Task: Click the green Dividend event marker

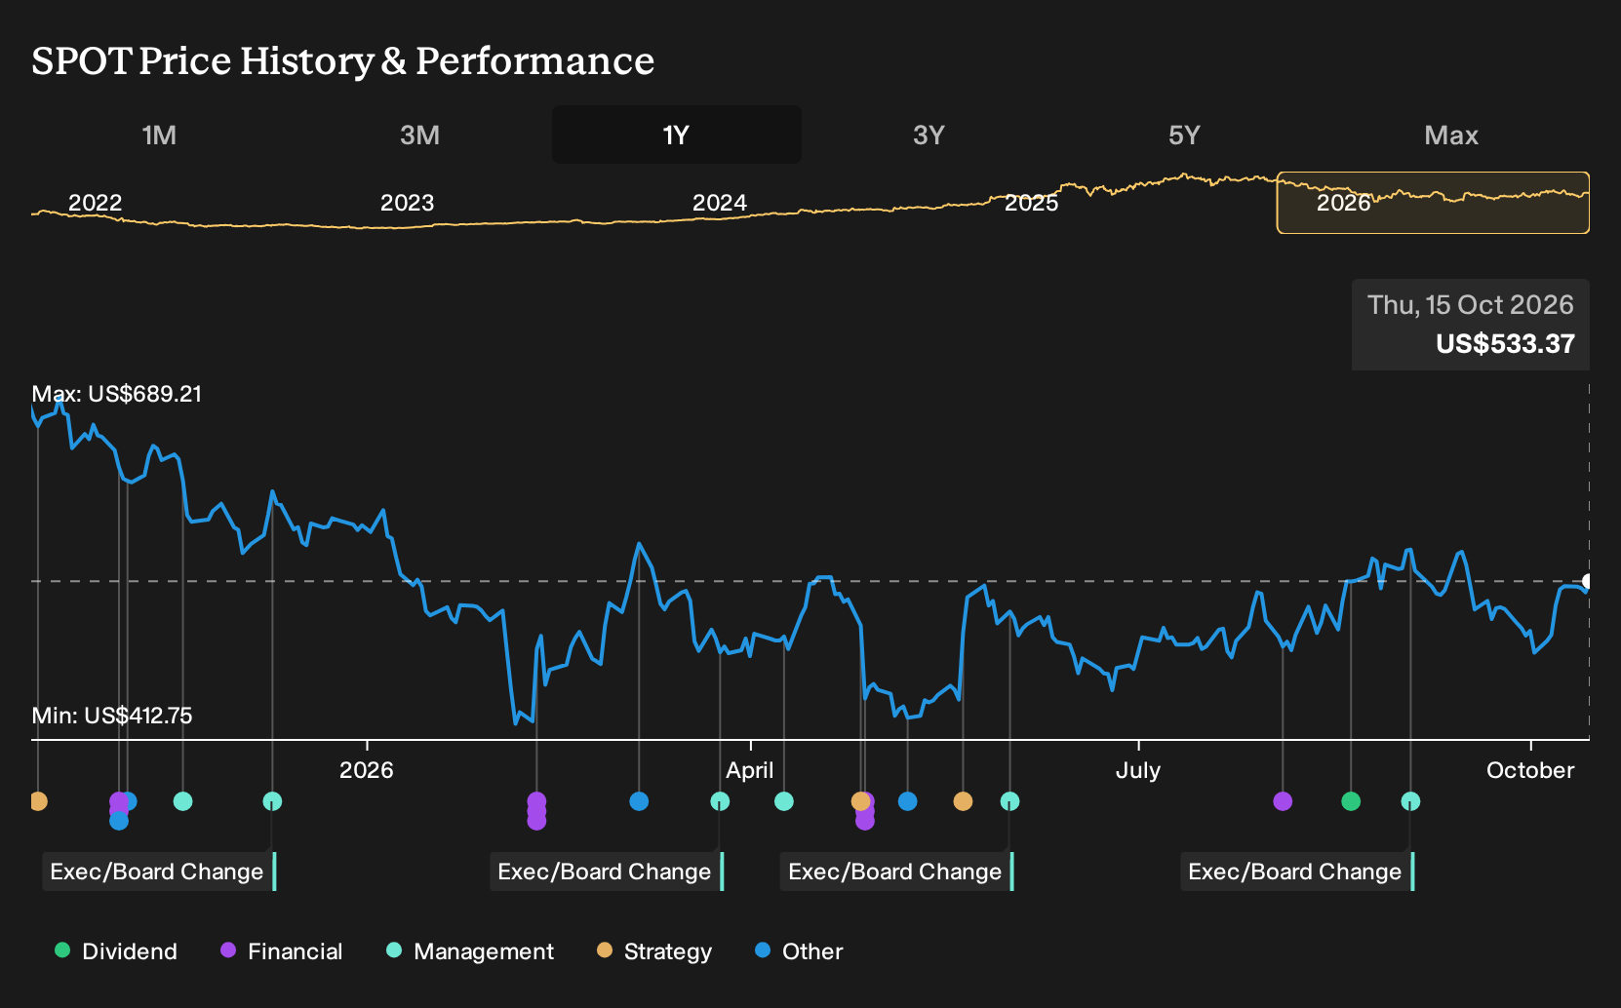Action: pyautogui.click(x=1351, y=801)
